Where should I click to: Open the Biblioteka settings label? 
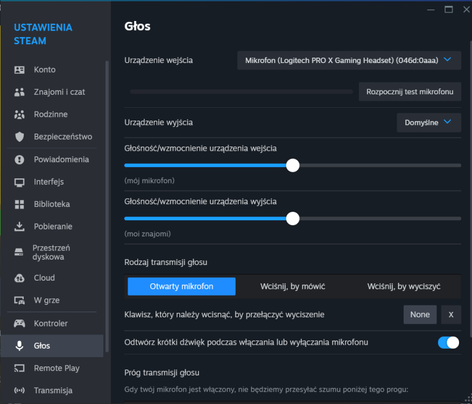click(x=52, y=204)
